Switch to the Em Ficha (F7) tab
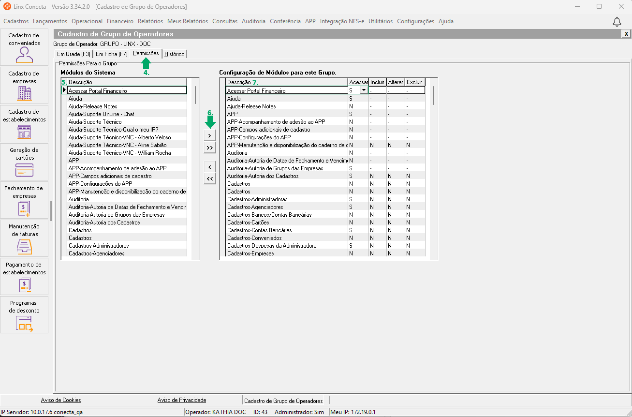The width and height of the screenshot is (632, 417). point(112,54)
